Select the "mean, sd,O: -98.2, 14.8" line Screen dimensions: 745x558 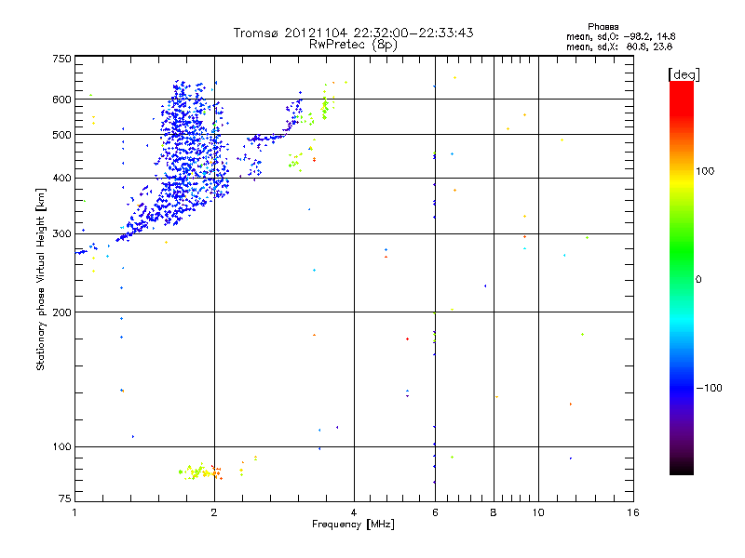point(620,36)
